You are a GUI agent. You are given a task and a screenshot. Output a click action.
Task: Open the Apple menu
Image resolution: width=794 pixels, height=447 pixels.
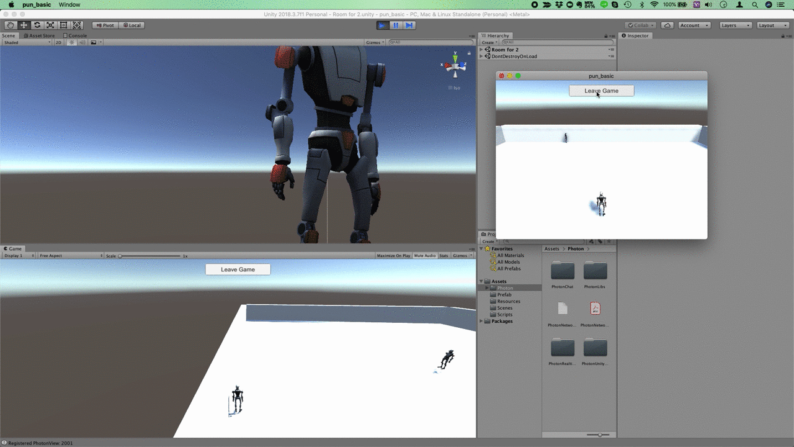11,4
